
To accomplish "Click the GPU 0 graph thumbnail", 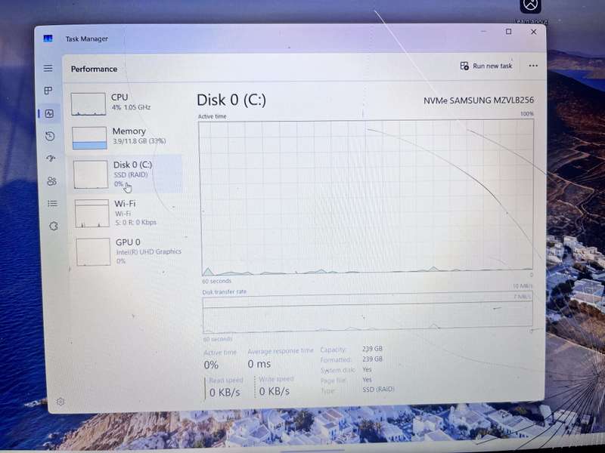I will [x=93, y=252].
